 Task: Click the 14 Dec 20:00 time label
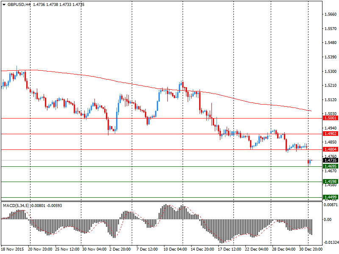(x=203, y=249)
